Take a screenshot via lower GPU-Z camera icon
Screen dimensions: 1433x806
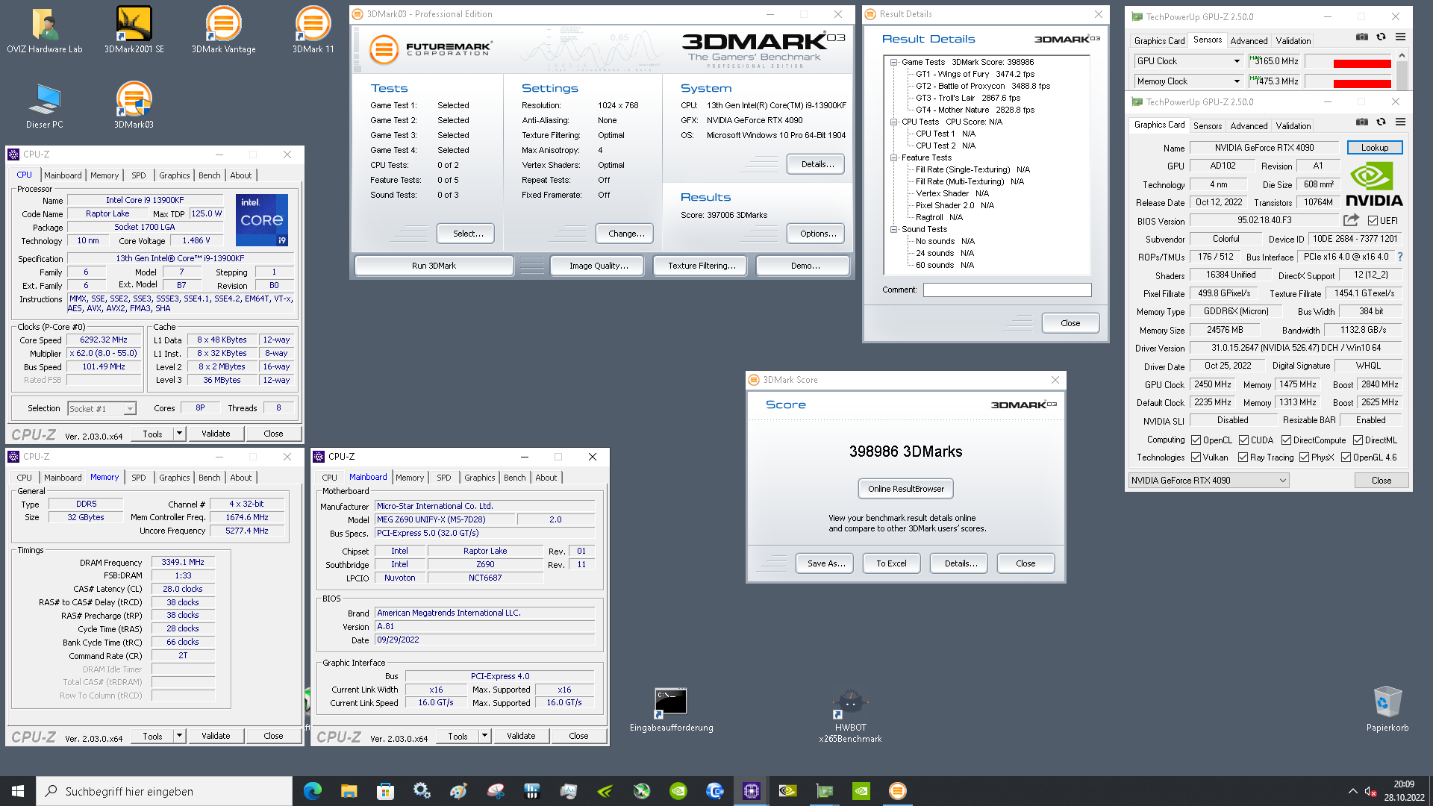pos(1362,122)
